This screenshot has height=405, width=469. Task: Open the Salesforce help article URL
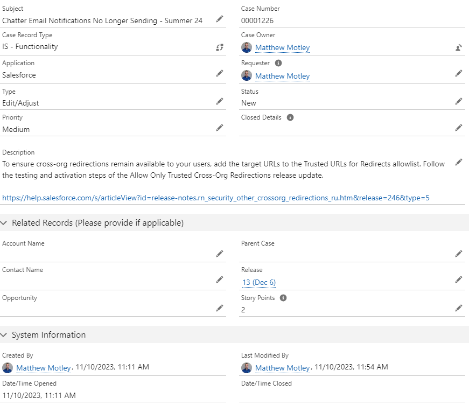click(215, 198)
